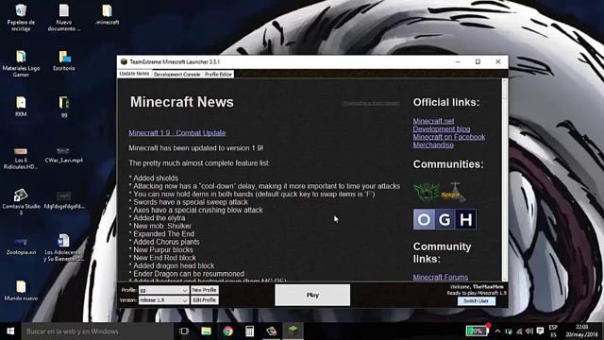The height and width of the screenshot is (340, 604).
Task: Open File Explorer from the taskbar
Action: pos(206,331)
